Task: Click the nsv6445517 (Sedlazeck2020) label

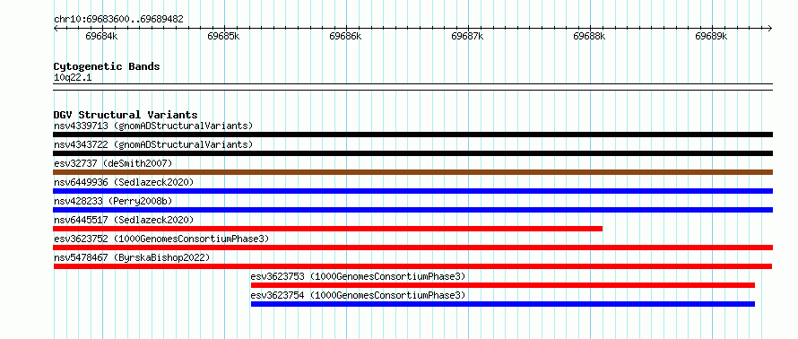Action: point(124,220)
